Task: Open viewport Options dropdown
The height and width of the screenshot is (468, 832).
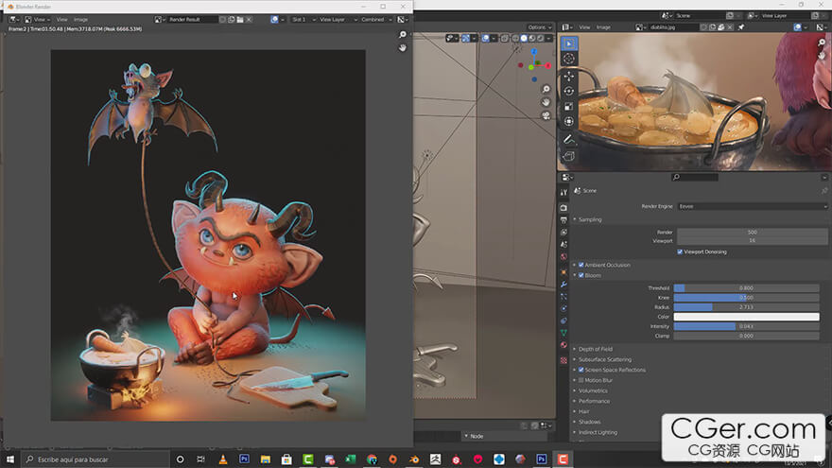Action: (x=539, y=27)
